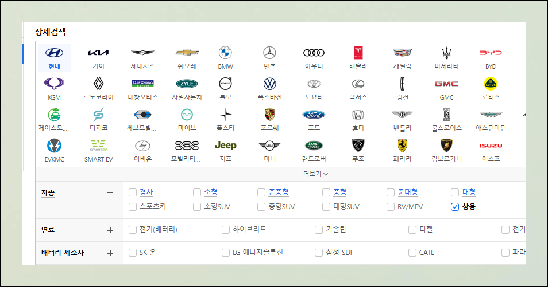Select the BMW brand logo

click(x=225, y=53)
